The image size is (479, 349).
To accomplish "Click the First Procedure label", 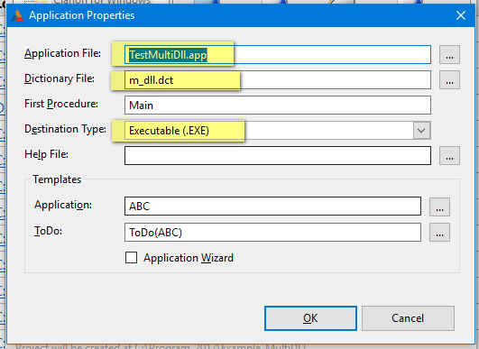I will (x=61, y=104).
